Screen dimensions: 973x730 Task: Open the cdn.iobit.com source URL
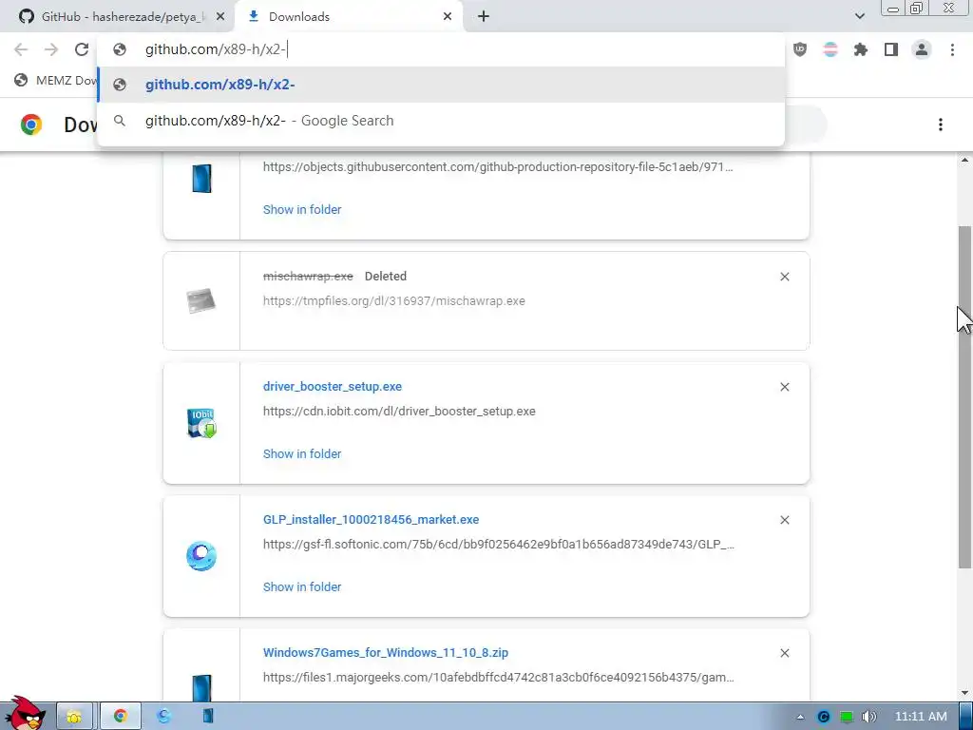(399, 412)
